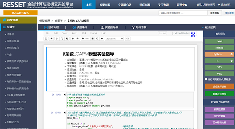Move the cell down with arrow icon
Viewport: 235px width, 129px height.
click(x=77, y=39)
